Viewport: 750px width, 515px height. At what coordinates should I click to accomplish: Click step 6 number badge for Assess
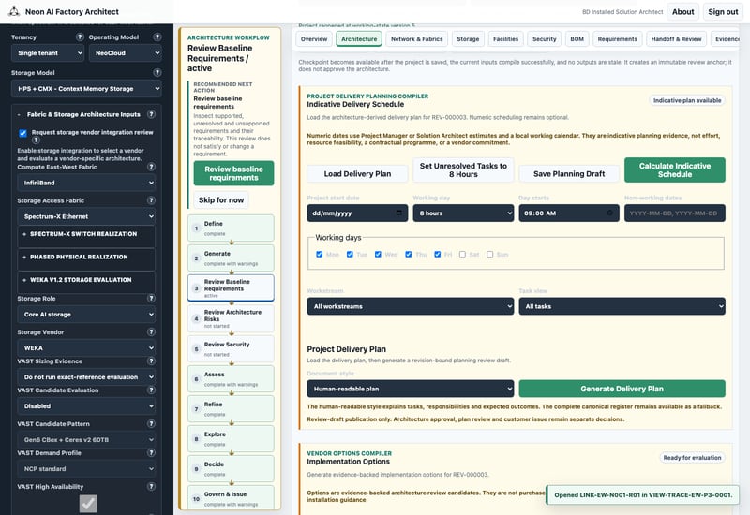click(x=196, y=379)
